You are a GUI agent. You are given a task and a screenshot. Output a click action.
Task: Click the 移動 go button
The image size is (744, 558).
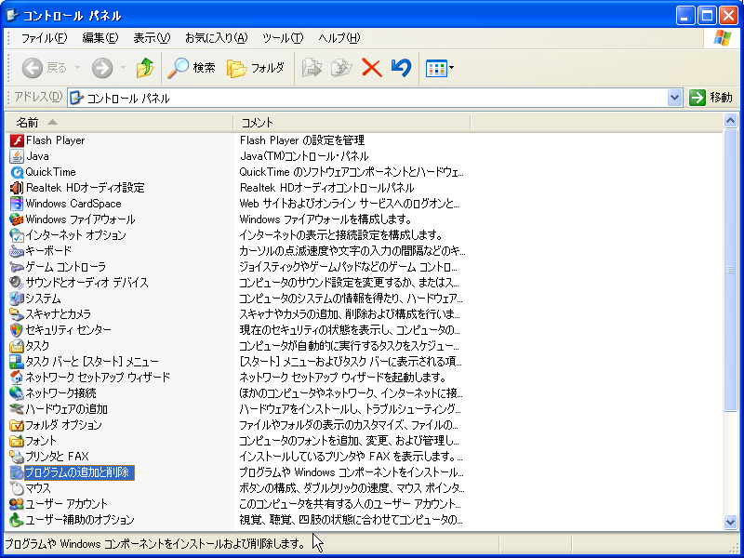711,98
